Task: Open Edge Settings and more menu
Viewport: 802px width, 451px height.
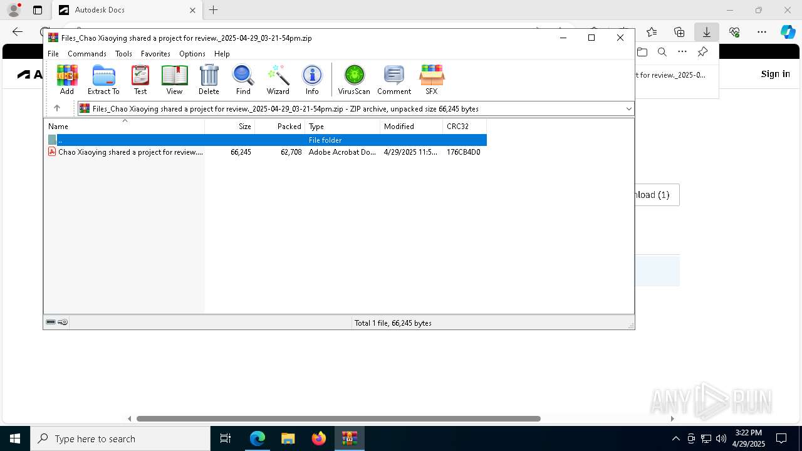Action: point(762,32)
